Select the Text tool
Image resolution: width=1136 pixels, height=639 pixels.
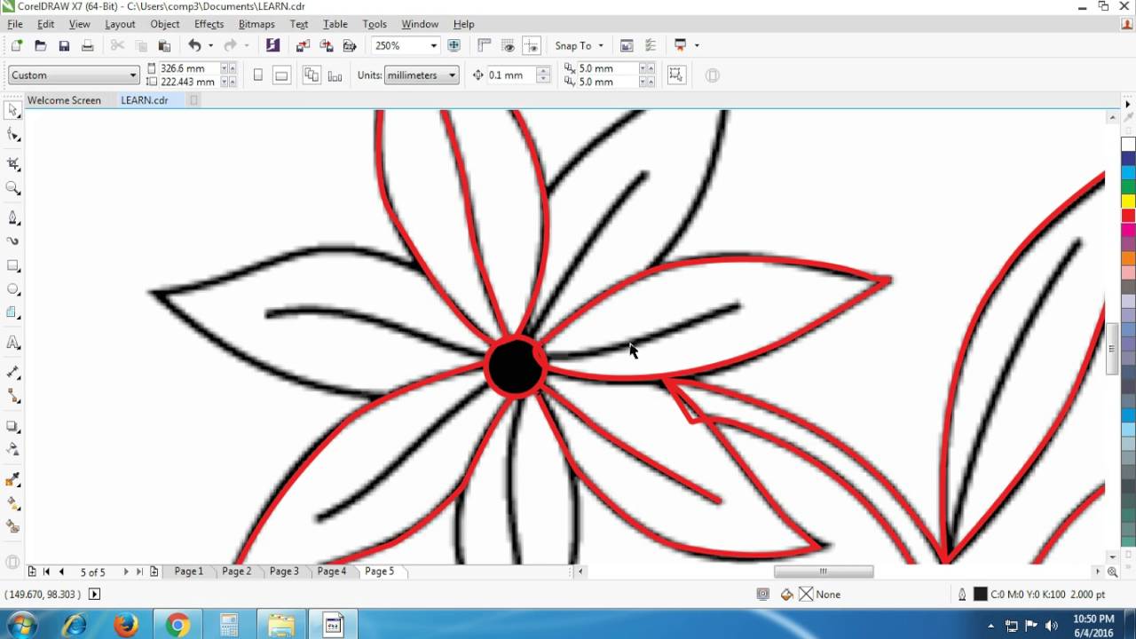pyautogui.click(x=12, y=343)
